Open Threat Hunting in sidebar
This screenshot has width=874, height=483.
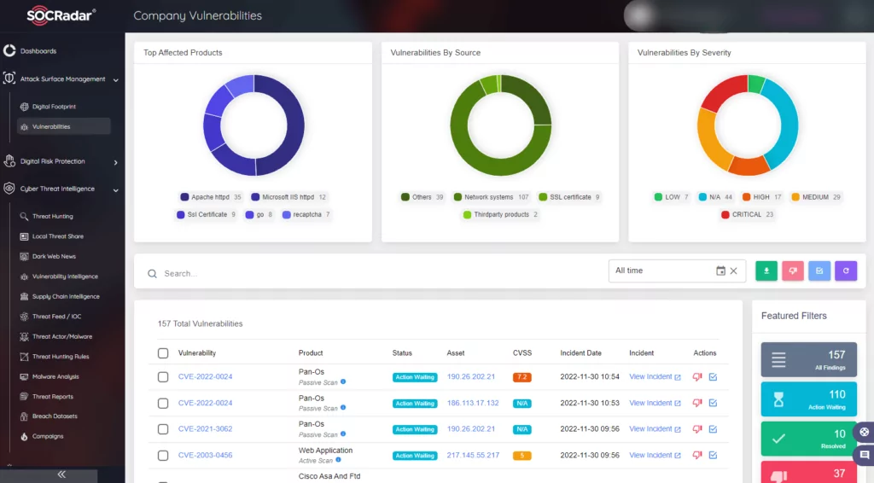tap(52, 216)
